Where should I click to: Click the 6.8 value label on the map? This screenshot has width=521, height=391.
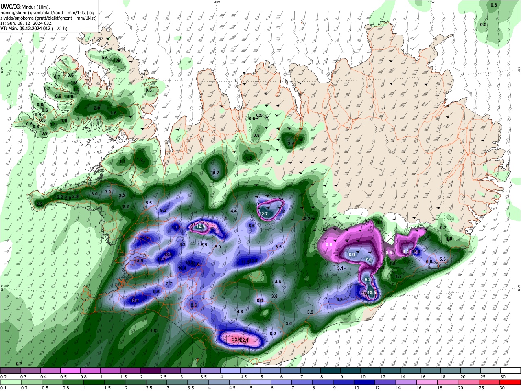click(x=429, y=261)
